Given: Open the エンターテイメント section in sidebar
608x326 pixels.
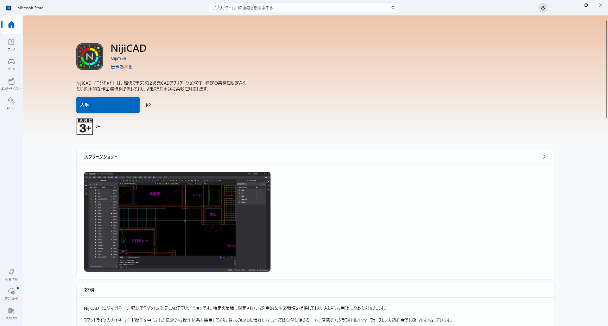Looking at the screenshot, I should (11, 84).
